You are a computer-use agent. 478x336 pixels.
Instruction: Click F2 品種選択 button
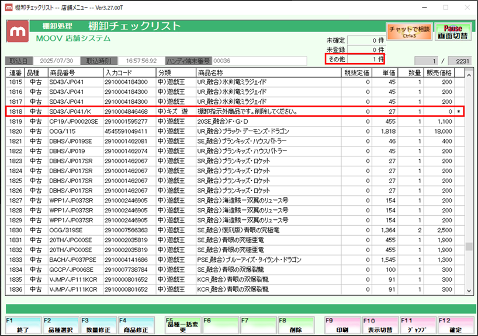tap(61, 325)
